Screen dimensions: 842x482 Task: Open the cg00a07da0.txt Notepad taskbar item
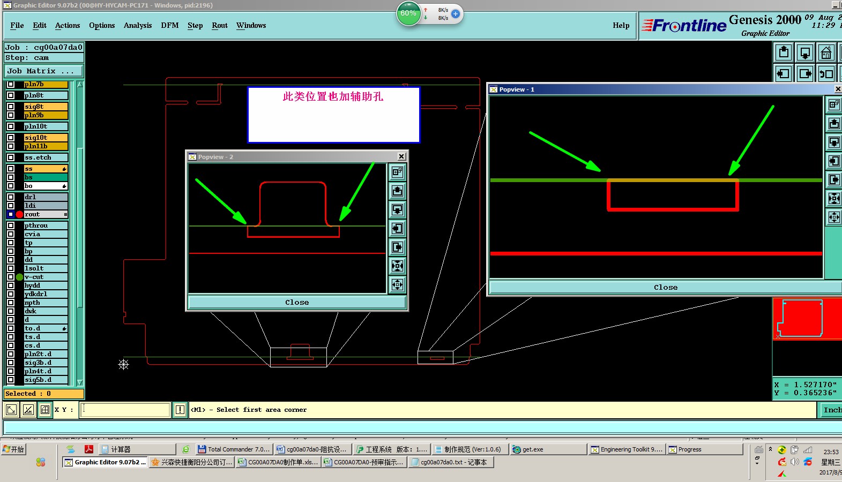click(x=451, y=462)
